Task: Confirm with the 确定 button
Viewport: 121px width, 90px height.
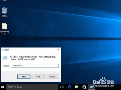Action: point(24,76)
